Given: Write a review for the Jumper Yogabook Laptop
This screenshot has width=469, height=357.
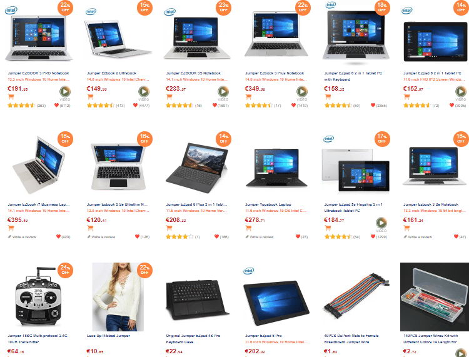Looking at the screenshot, I should pyautogui.click(x=260, y=237).
